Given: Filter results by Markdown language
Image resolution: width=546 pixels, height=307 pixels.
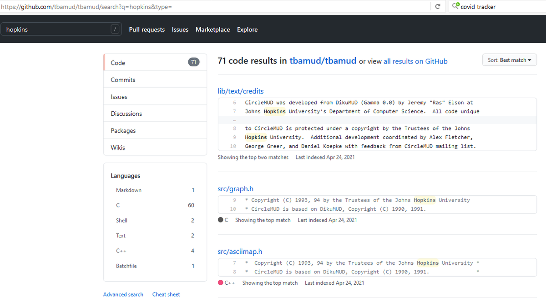Looking at the screenshot, I should [155, 190].
